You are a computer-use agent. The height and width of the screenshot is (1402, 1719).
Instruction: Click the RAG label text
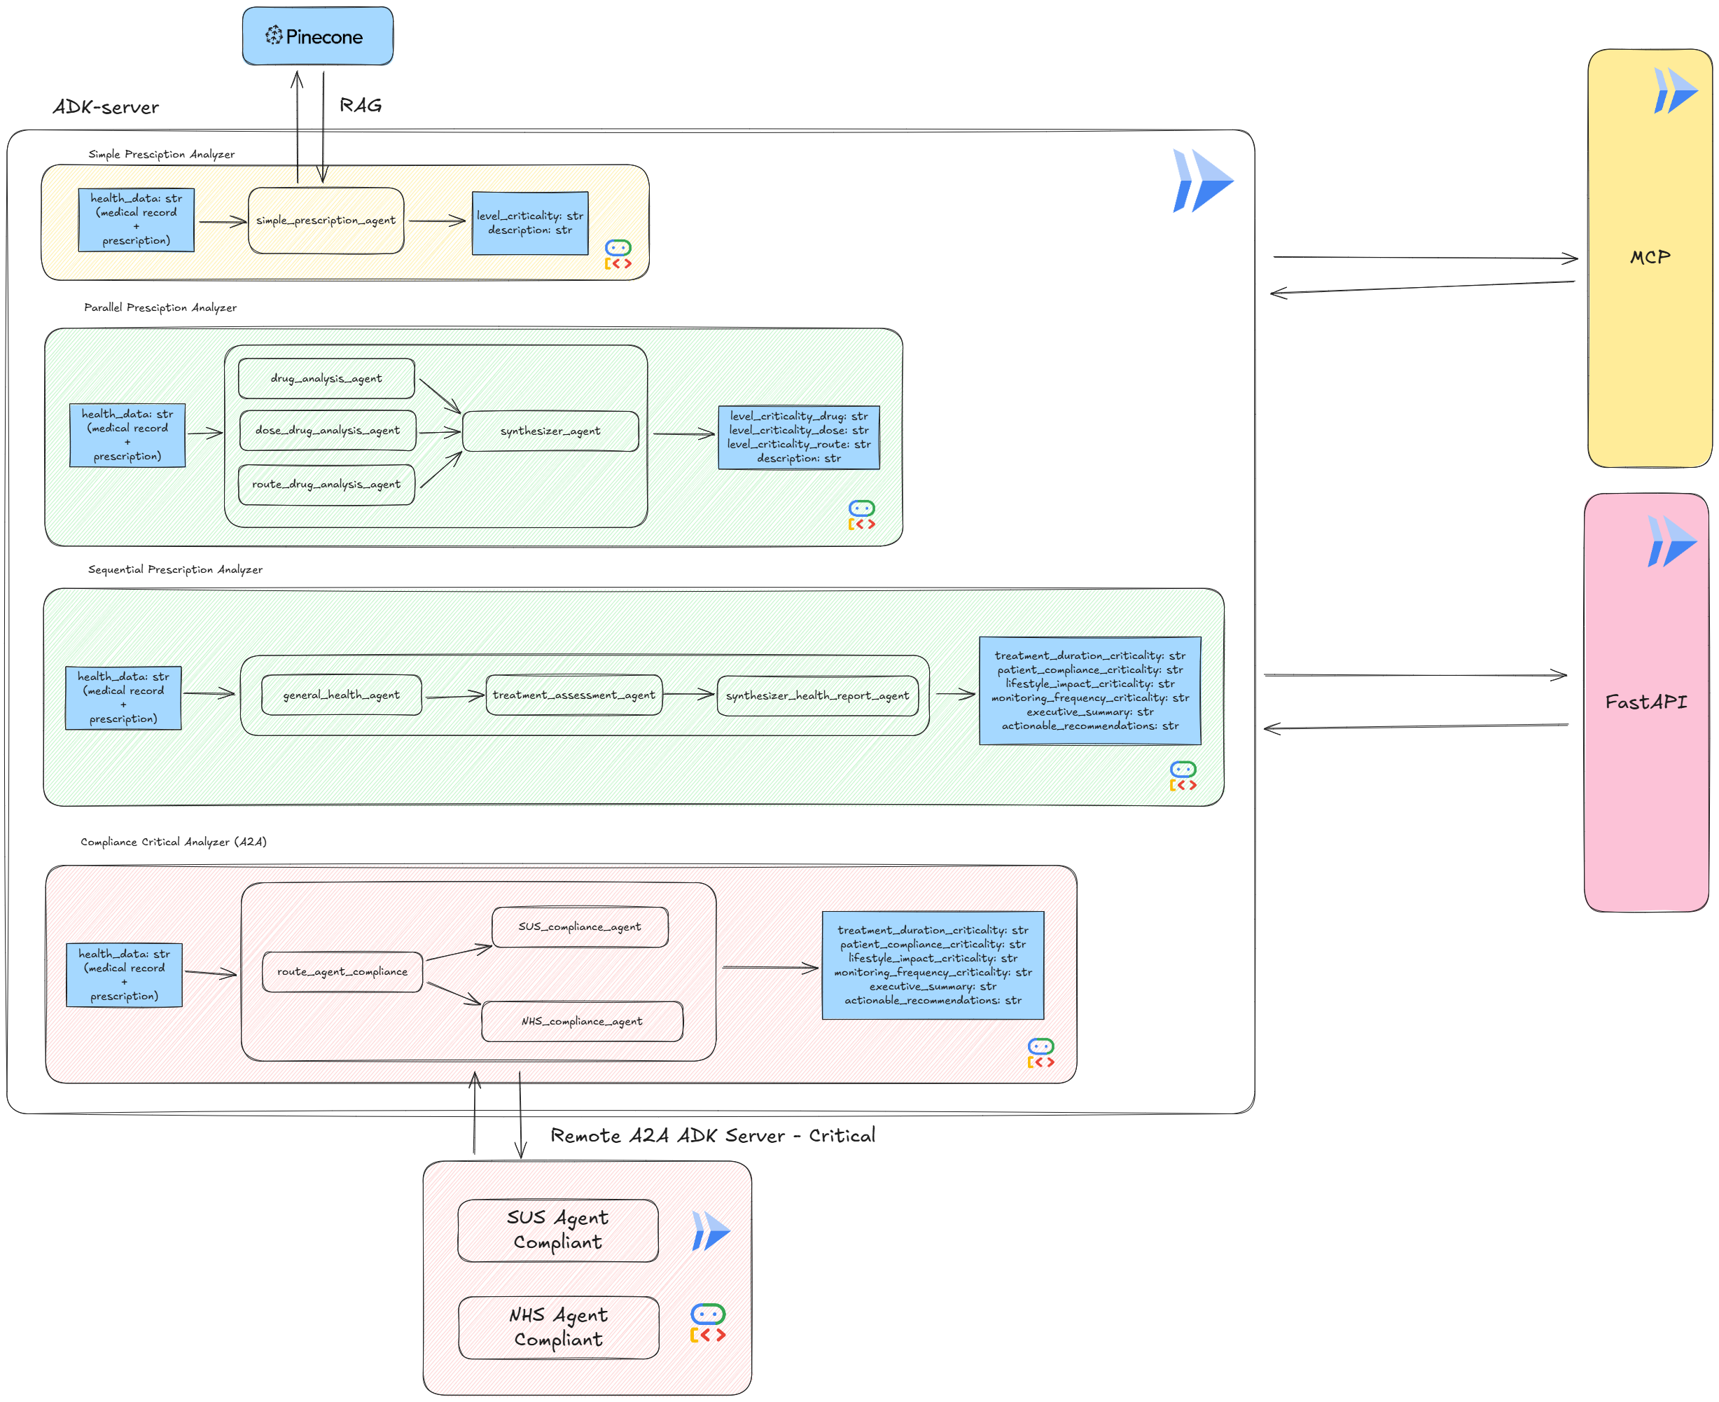click(x=360, y=106)
